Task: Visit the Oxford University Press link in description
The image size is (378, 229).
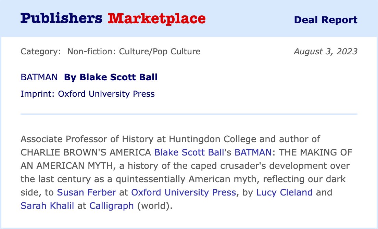Action: tap(184, 192)
